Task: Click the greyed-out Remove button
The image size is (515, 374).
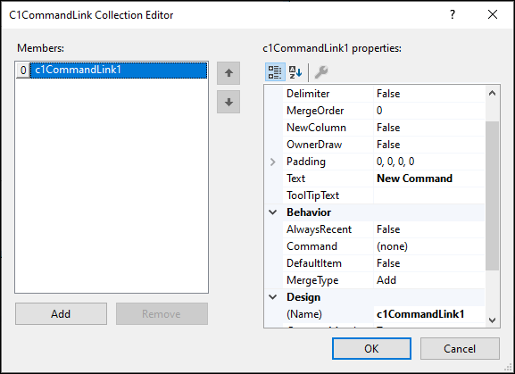Action: pos(162,314)
